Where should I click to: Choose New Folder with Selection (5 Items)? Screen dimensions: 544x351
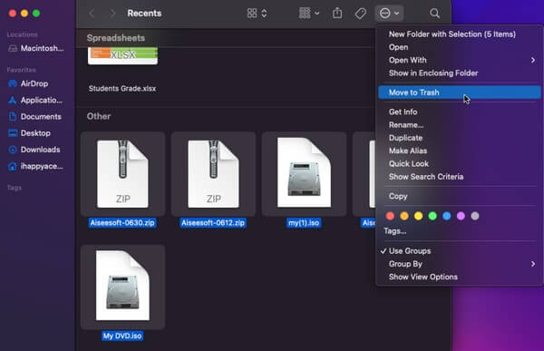click(x=452, y=34)
